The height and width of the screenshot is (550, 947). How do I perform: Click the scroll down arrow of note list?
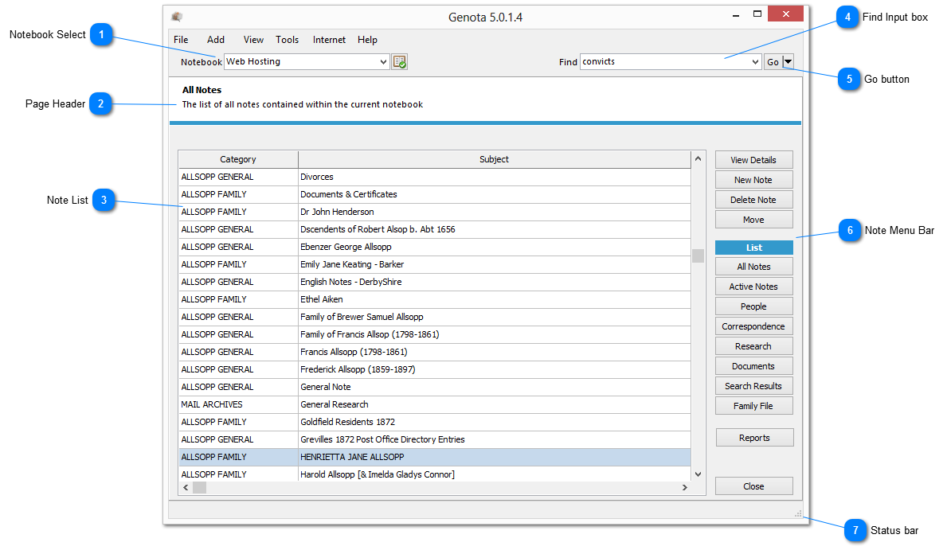(x=698, y=474)
